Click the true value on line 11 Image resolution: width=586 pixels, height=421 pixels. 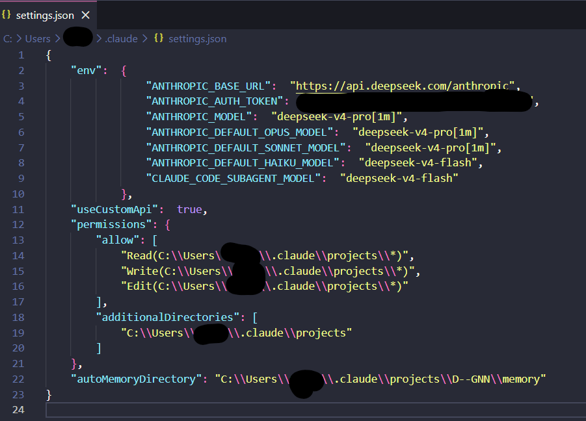tap(189, 209)
